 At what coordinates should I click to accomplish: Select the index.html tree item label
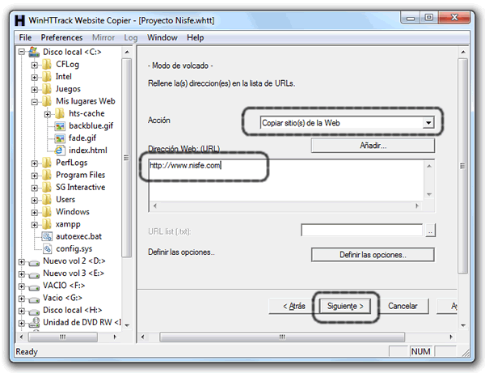click(88, 150)
